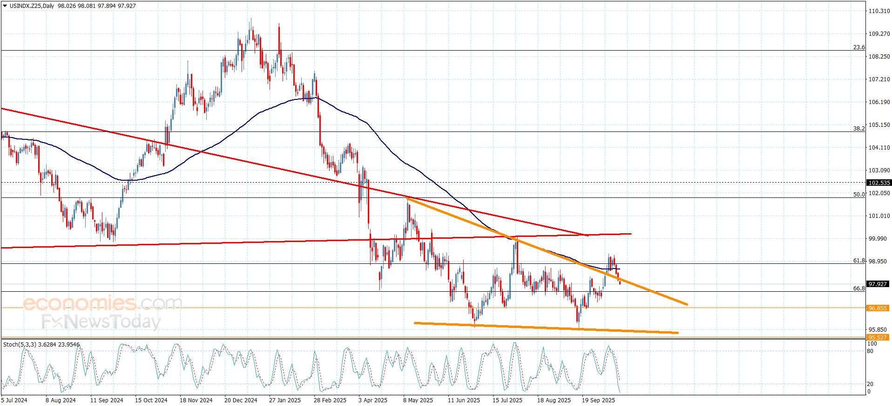Open the dropdown arrow beside USINDX.Z25 title

[5, 6]
